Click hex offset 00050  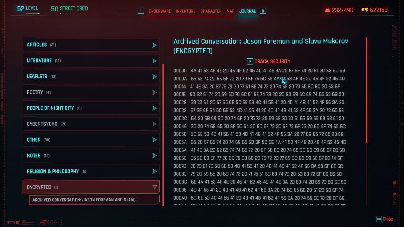point(180,134)
